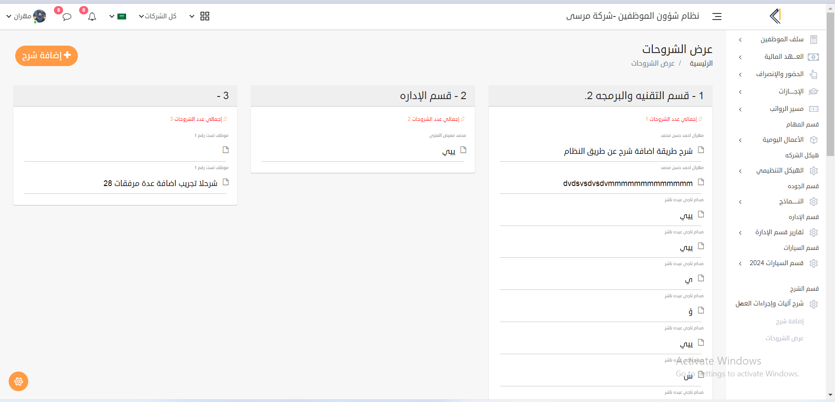
Task: Click the orange settings gear floating button
Action: point(18,382)
